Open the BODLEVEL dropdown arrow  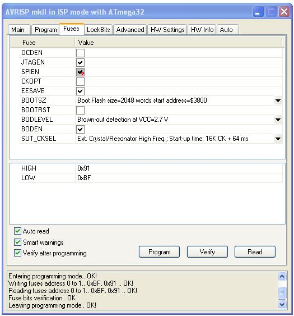click(278, 120)
